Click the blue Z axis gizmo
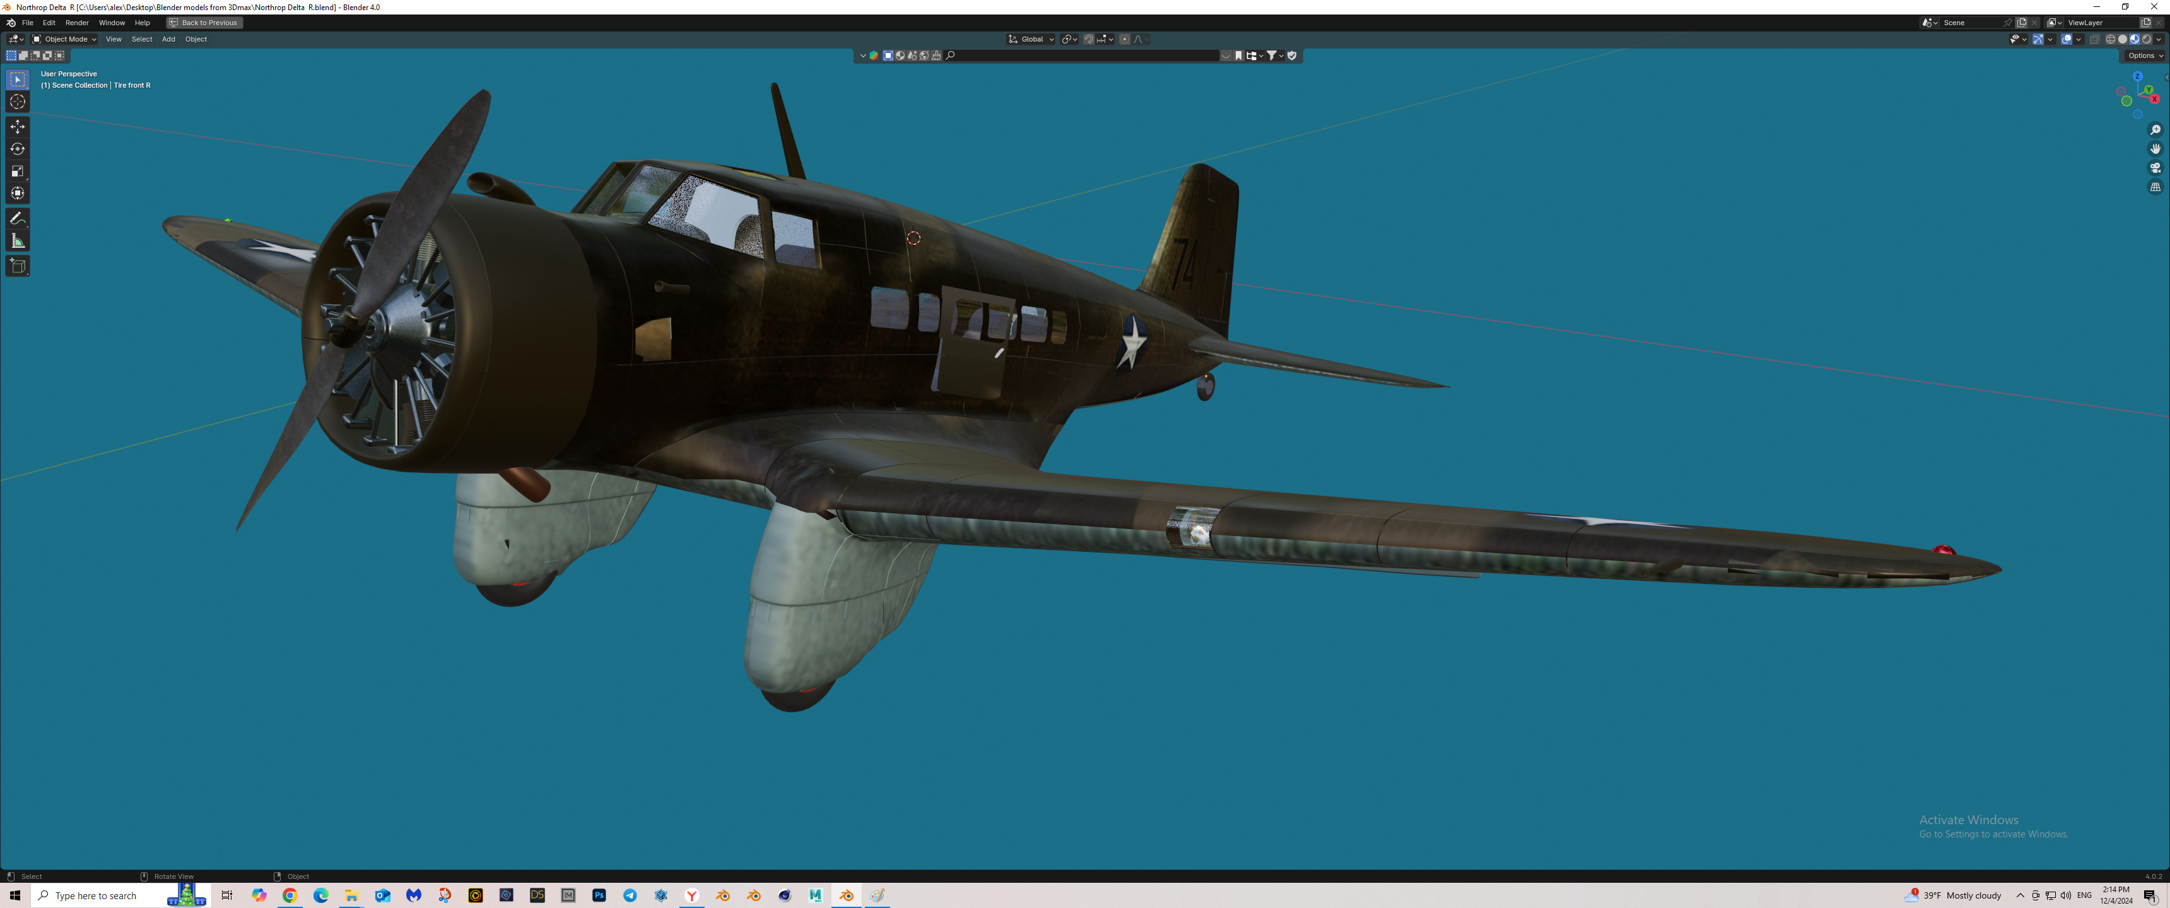Image resolution: width=2170 pixels, height=908 pixels. [2137, 77]
